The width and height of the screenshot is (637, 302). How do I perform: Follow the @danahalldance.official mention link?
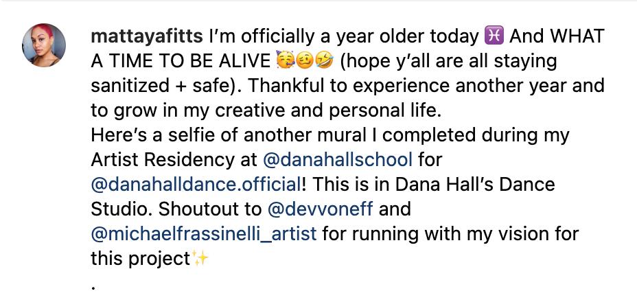pos(196,185)
